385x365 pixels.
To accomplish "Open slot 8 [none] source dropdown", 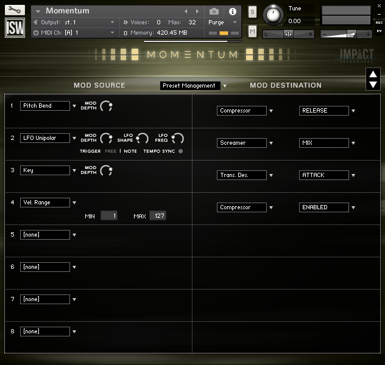I will (x=45, y=332).
